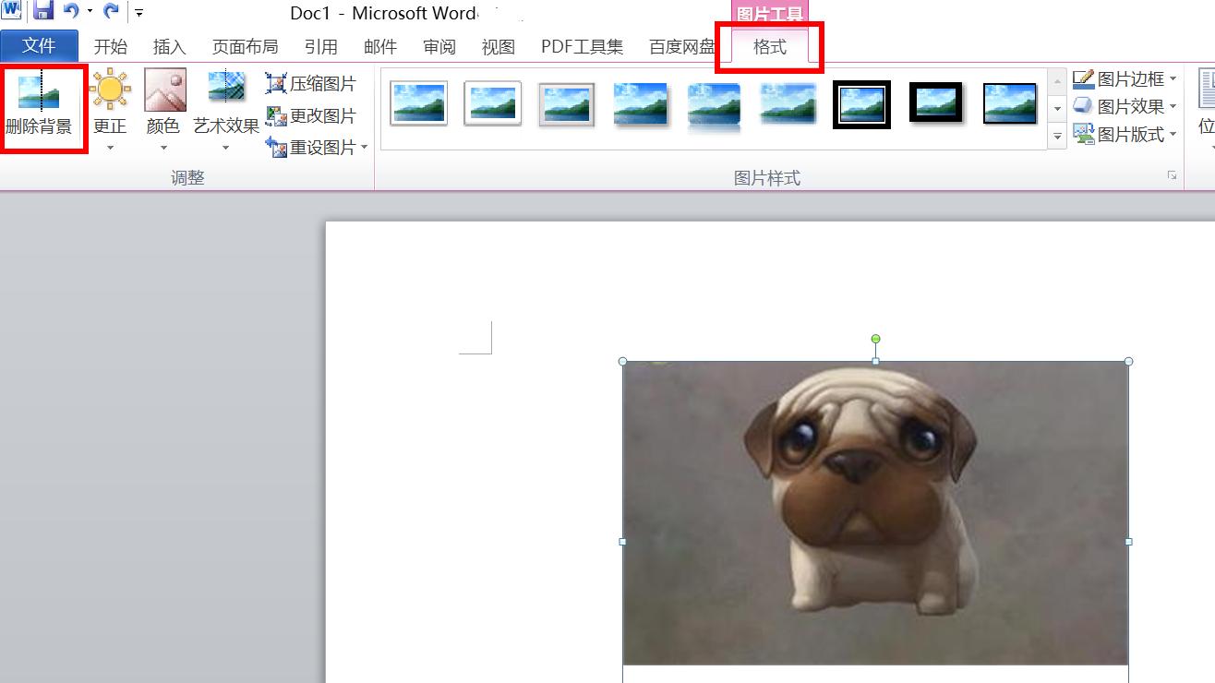Click the Compress Pictures (压缩图片) icon
This screenshot has width=1215, height=683.
click(x=314, y=82)
